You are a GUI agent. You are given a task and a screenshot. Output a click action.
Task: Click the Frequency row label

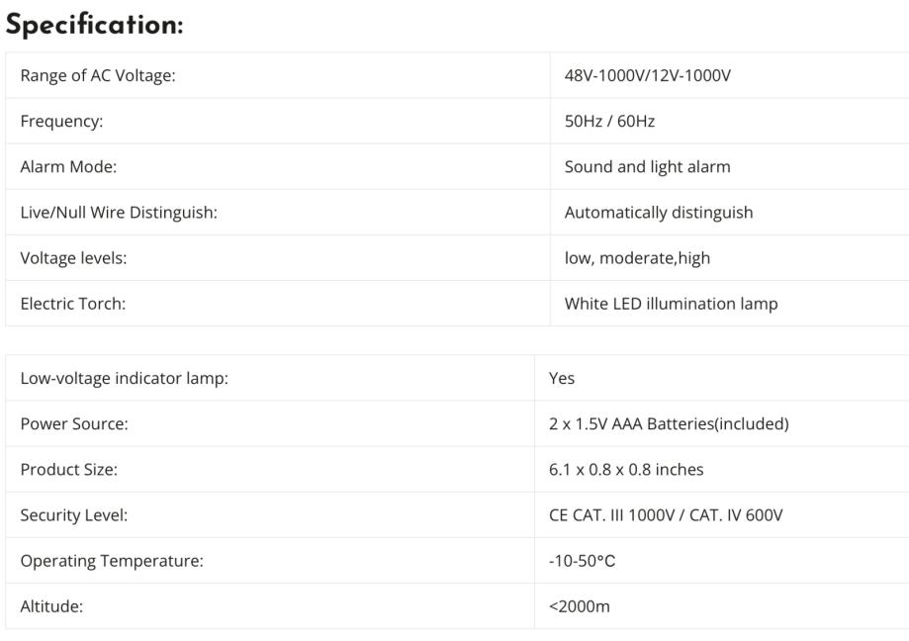[x=61, y=121]
